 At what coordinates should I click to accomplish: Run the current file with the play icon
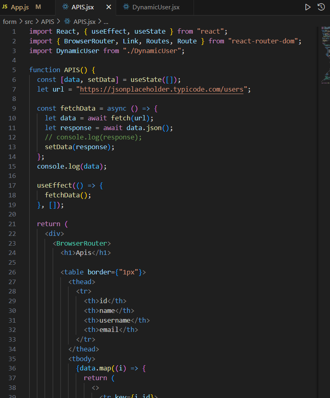point(307,7)
